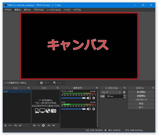158x135 pixels.
Task: Click the LIVE broadcast status icon
Action: pos(87,130)
